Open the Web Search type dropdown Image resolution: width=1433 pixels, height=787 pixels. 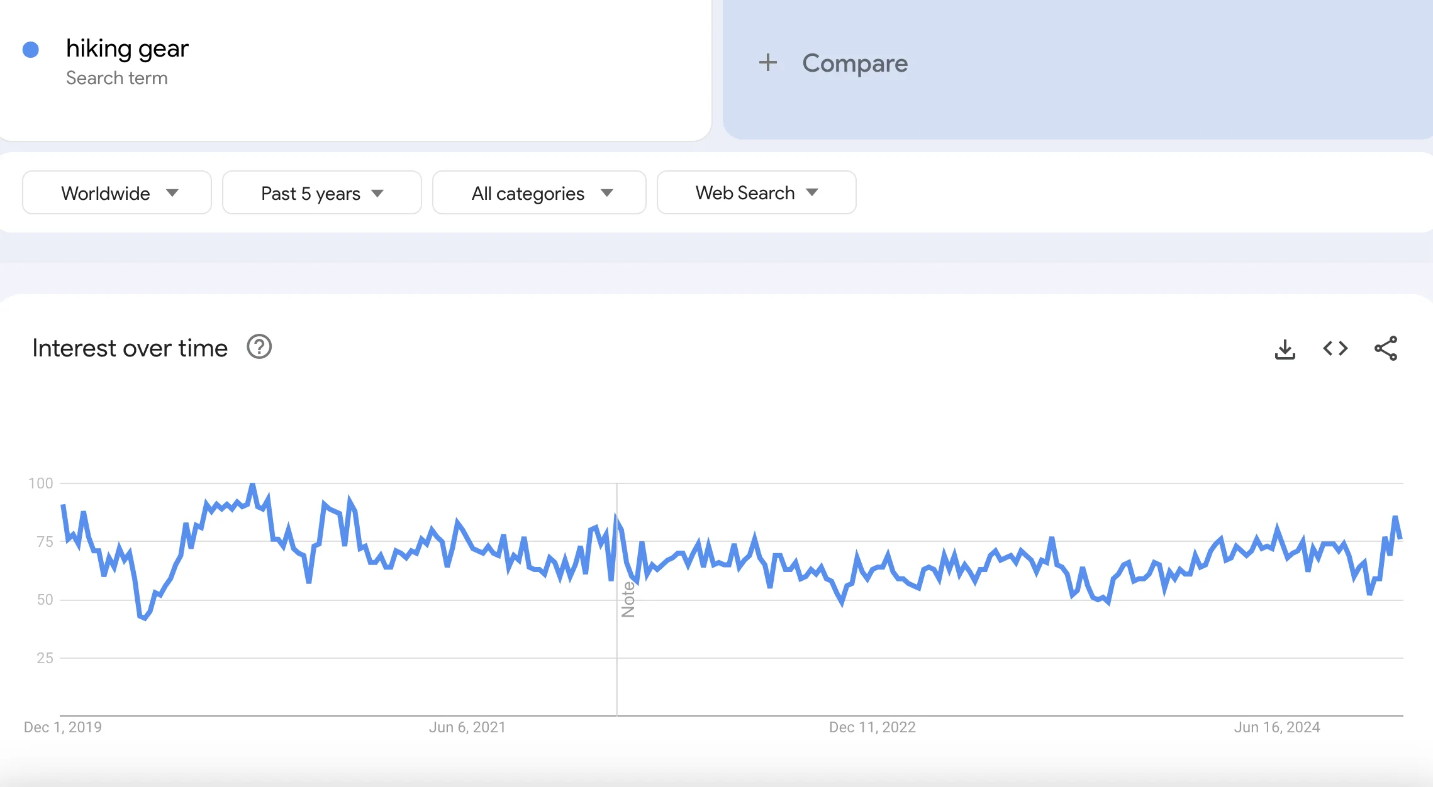756,192
